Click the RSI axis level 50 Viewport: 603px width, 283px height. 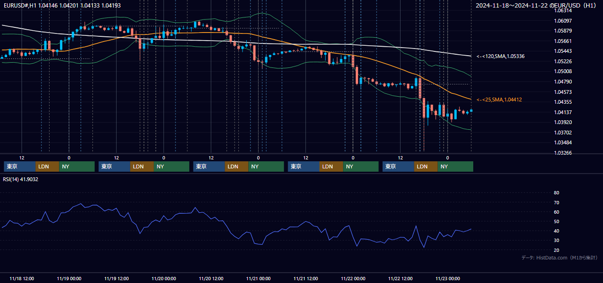point(556,221)
